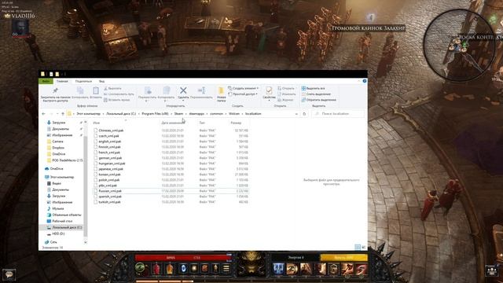Sort by the Name column header

96,123
